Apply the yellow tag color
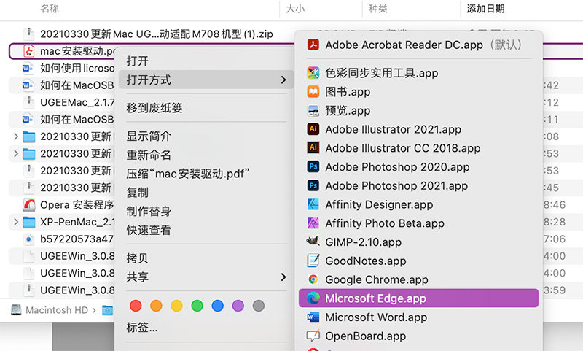This screenshot has width=583, height=351. [x=176, y=306]
